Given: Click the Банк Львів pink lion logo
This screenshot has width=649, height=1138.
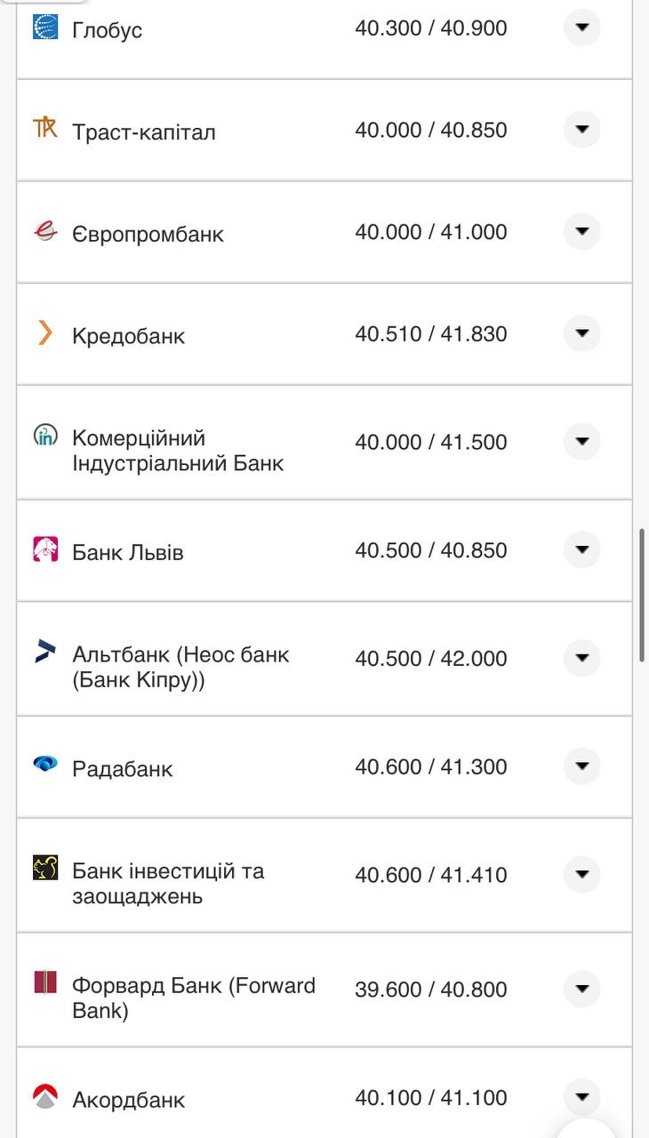Looking at the screenshot, I should [x=45, y=549].
